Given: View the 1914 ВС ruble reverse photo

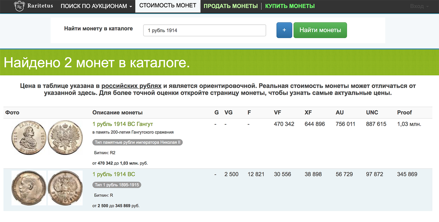Looking at the screenshot, I should point(65,188).
